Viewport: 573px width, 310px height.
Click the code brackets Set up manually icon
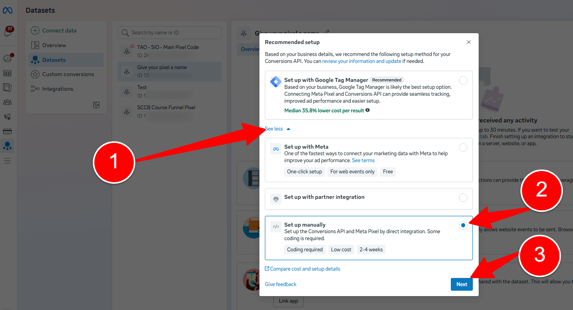[276, 227]
